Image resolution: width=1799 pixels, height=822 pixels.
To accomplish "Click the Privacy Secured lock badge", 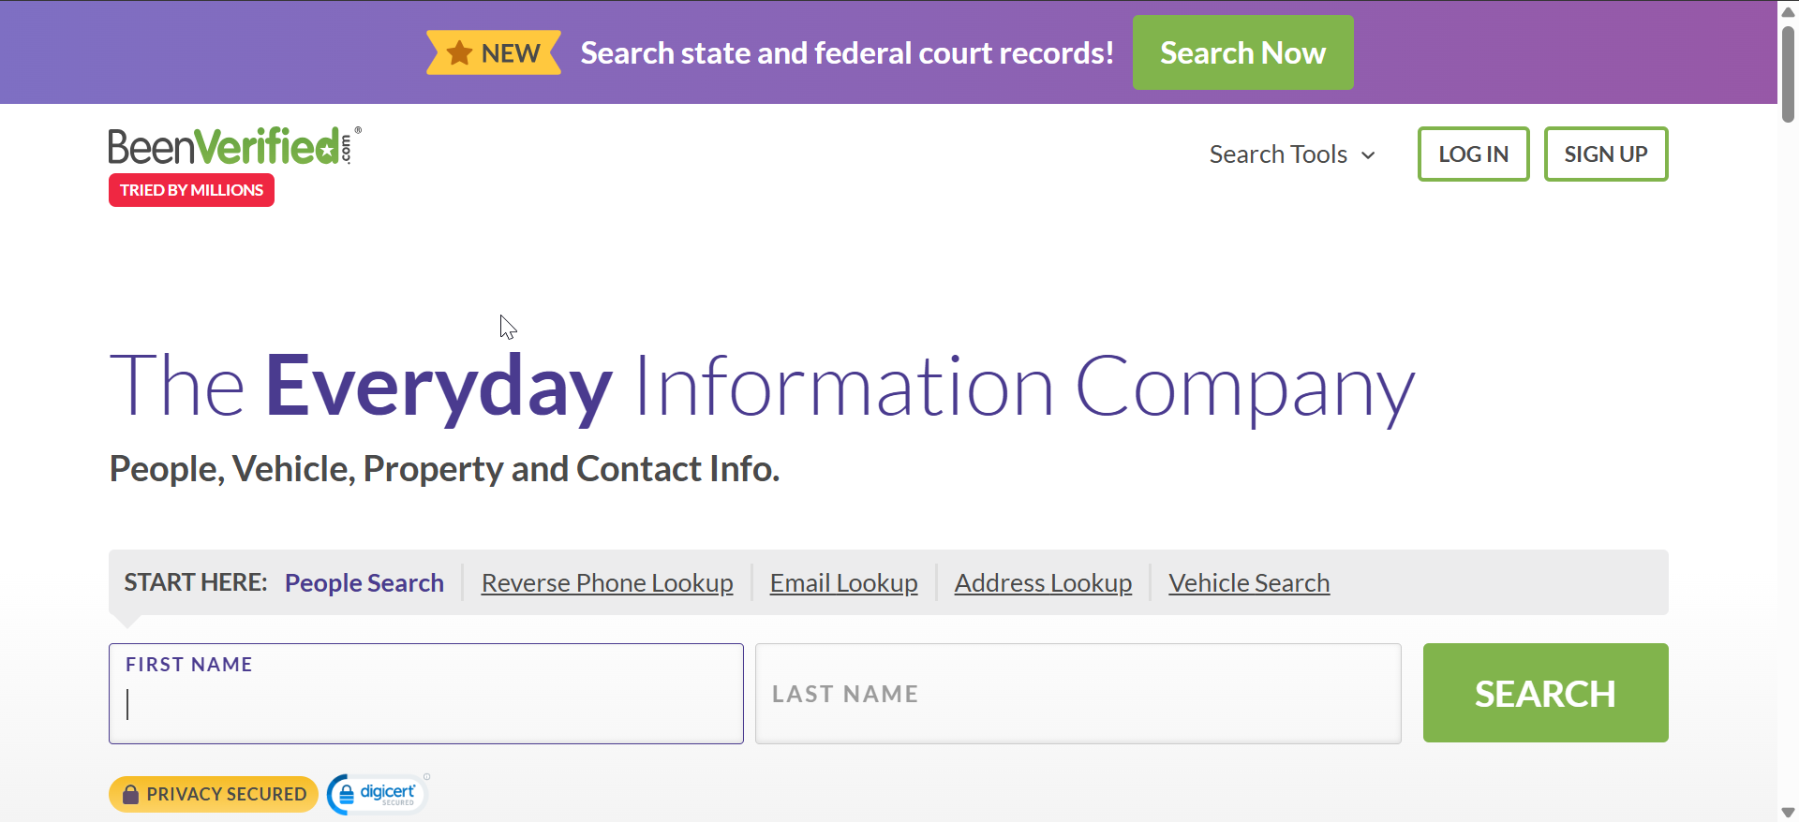I will click(214, 794).
